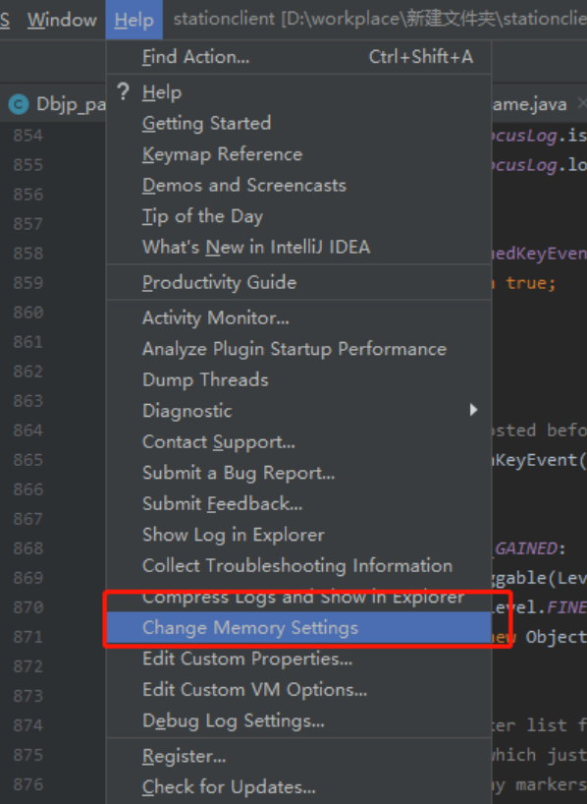Click the Java class icon on Dbjp tab
This screenshot has height=804, width=587.
click(x=19, y=104)
